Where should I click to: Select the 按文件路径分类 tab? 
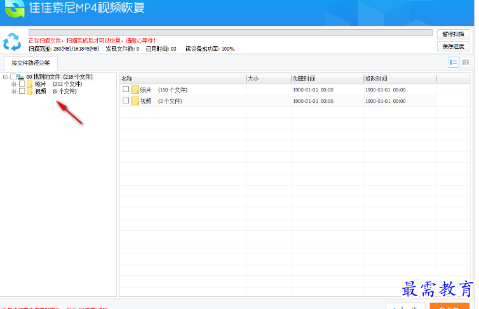pos(30,63)
